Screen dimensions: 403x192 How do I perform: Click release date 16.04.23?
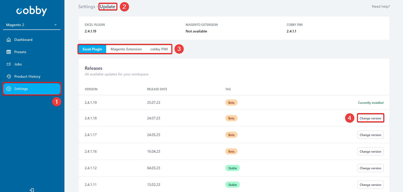pos(153,151)
